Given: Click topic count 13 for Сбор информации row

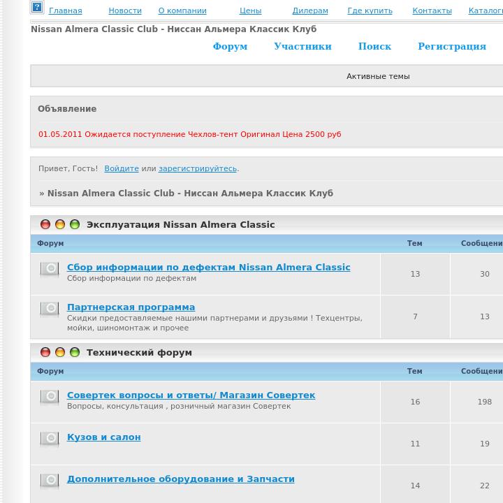Looking at the screenshot, I should pyautogui.click(x=415, y=274).
